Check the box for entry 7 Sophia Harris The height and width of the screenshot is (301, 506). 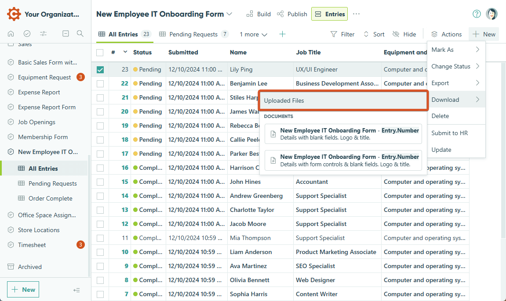point(100,294)
